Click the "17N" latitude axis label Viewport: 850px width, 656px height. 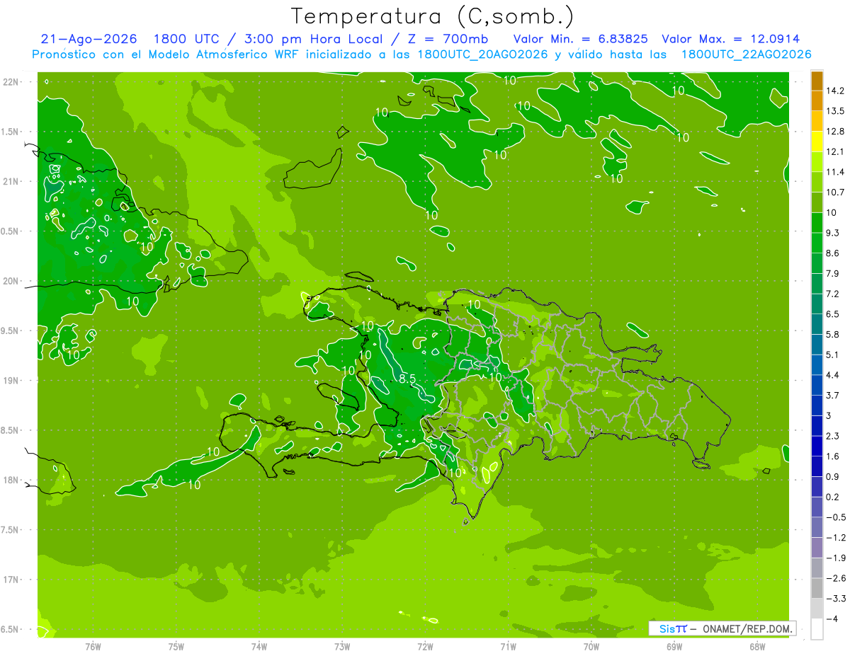click(x=12, y=580)
